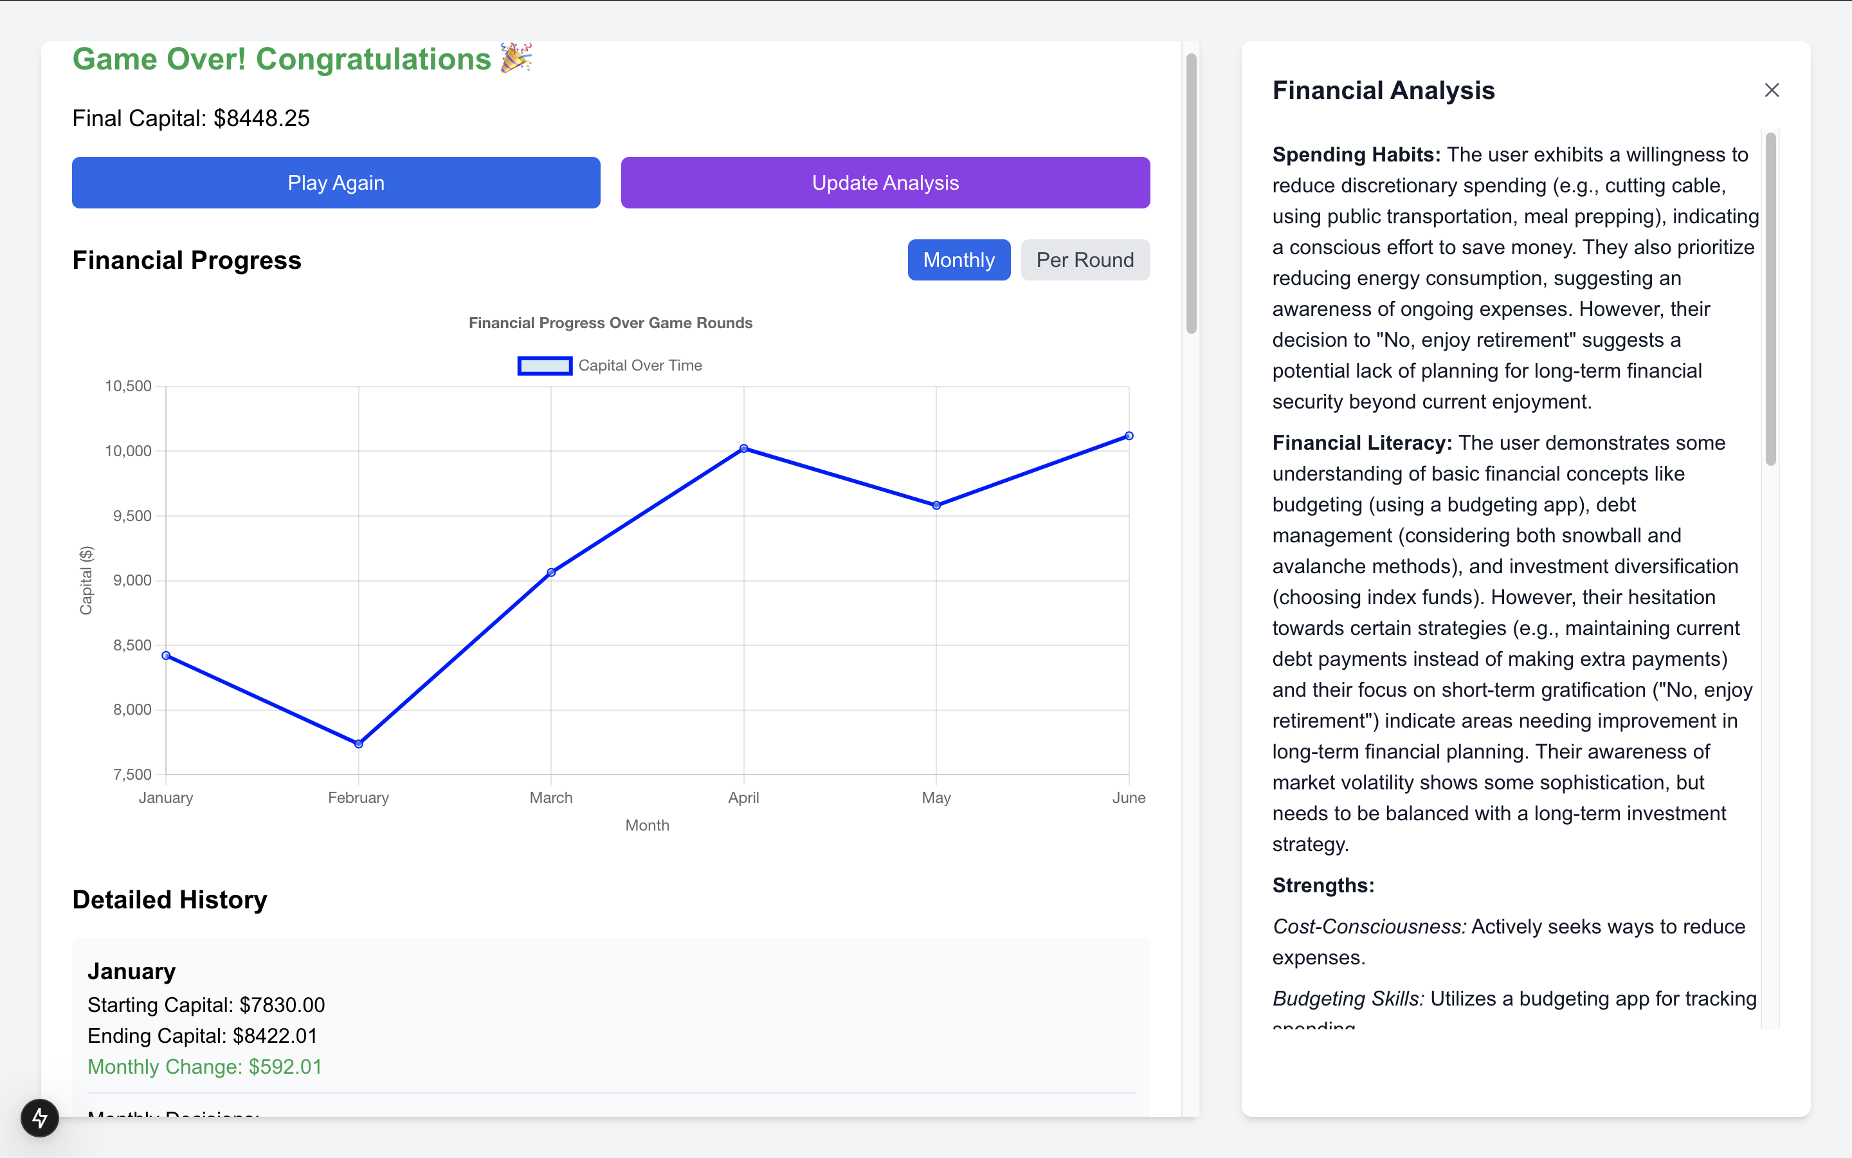
Task: Switch chart to Monthly view
Action: 958,261
